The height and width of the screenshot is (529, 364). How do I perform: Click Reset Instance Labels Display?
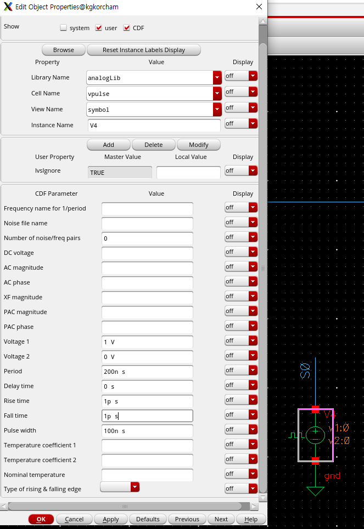pyautogui.click(x=144, y=50)
